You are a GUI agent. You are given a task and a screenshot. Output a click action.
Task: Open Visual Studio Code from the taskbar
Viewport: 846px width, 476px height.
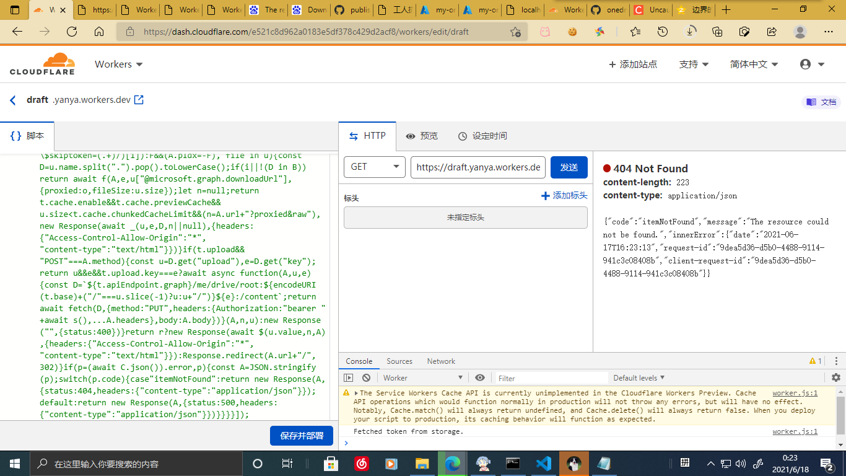(x=543, y=463)
